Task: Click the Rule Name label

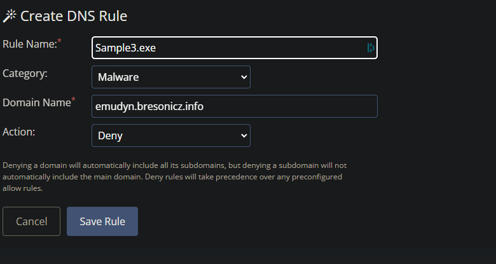Action: [x=29, y=44]
